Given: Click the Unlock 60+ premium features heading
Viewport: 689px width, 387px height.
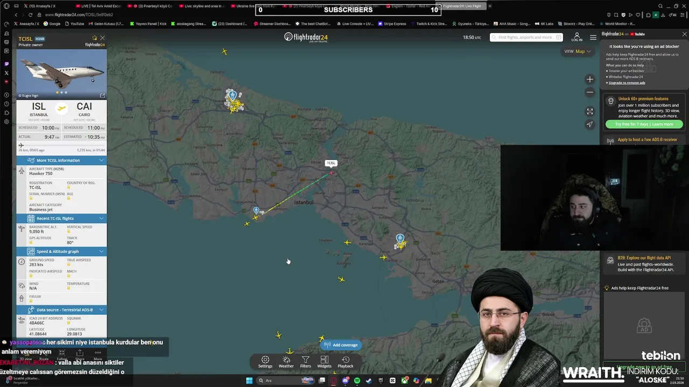Looking at the screenshot, I should coord(643,99).
